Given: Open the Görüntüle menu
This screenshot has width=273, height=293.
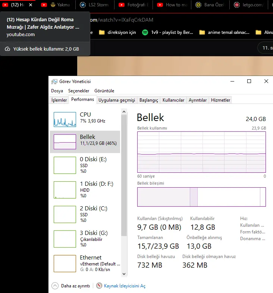Looking at the screenshot, I should click(104, 91).
